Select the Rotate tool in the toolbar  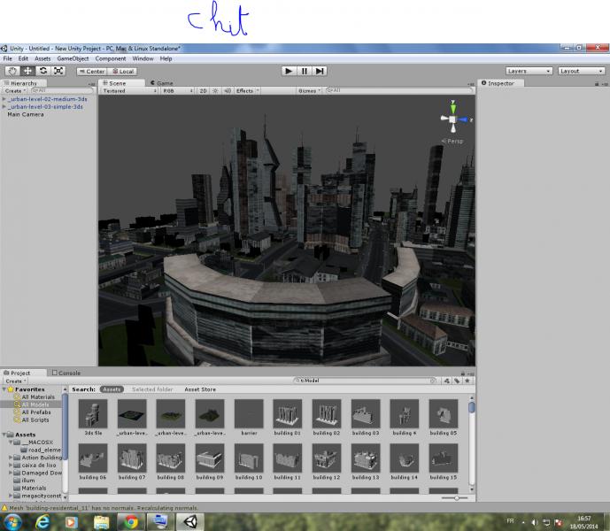click(x=42, y=71)
